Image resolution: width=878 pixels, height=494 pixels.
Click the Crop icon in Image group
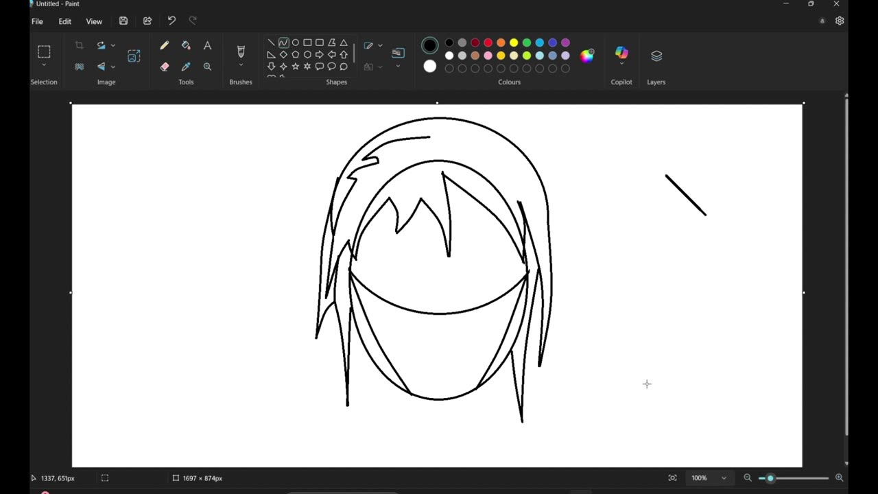pyautogui.click(x=79, y=45)
